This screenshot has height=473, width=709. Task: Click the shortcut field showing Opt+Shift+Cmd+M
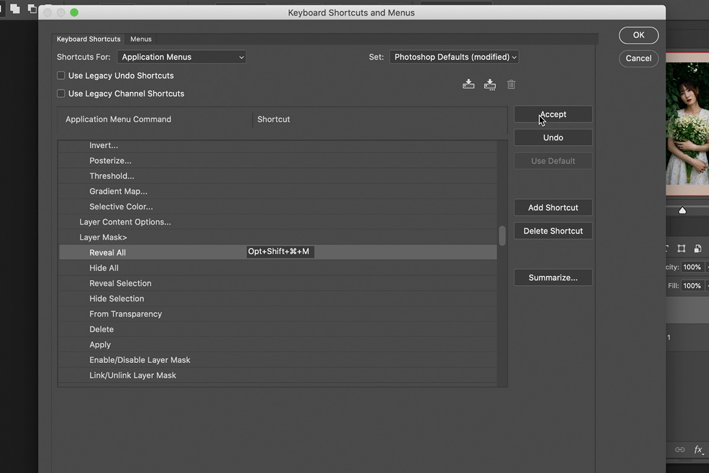[280, 251]
